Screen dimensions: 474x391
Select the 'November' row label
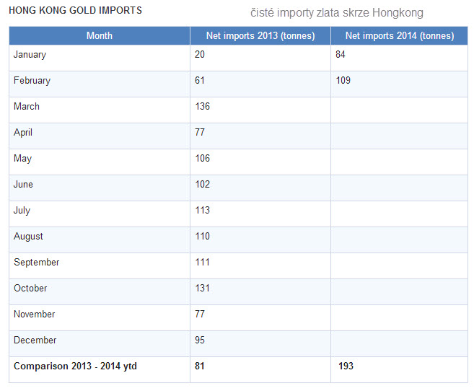(35, 315)
